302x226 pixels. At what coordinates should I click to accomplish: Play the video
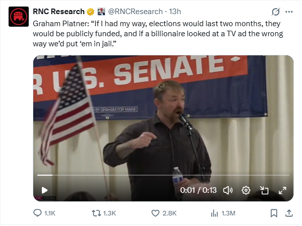point(44,190)
